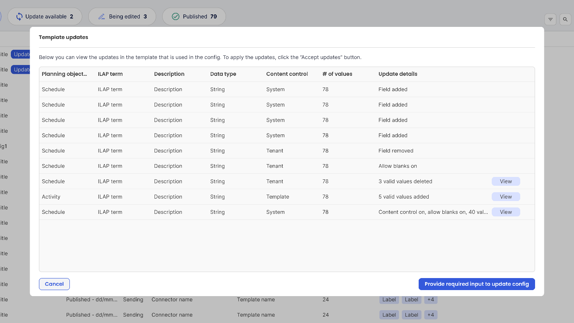Select the 5 valid values added text
Screen dimensions: 574x323
pos(404,197)
